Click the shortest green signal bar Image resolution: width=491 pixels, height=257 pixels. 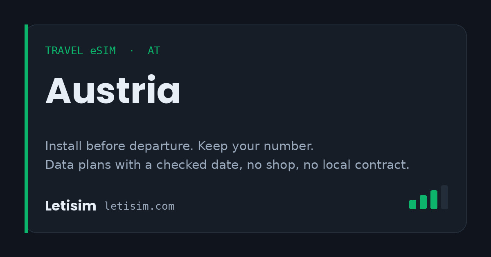pyautogui.click(x=412, y=204)
